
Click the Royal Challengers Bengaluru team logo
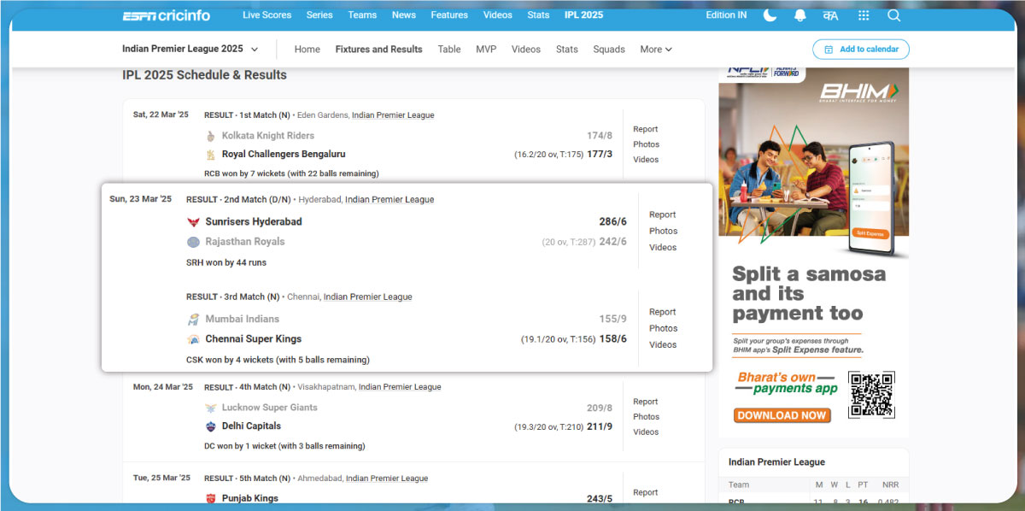[x=211, y=155]
